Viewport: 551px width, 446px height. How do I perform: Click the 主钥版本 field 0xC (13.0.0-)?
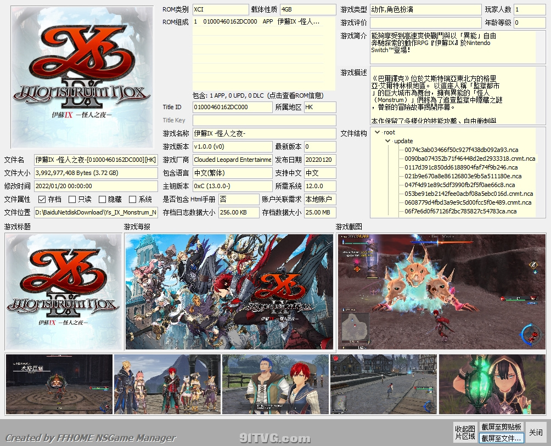click(232, 186)
